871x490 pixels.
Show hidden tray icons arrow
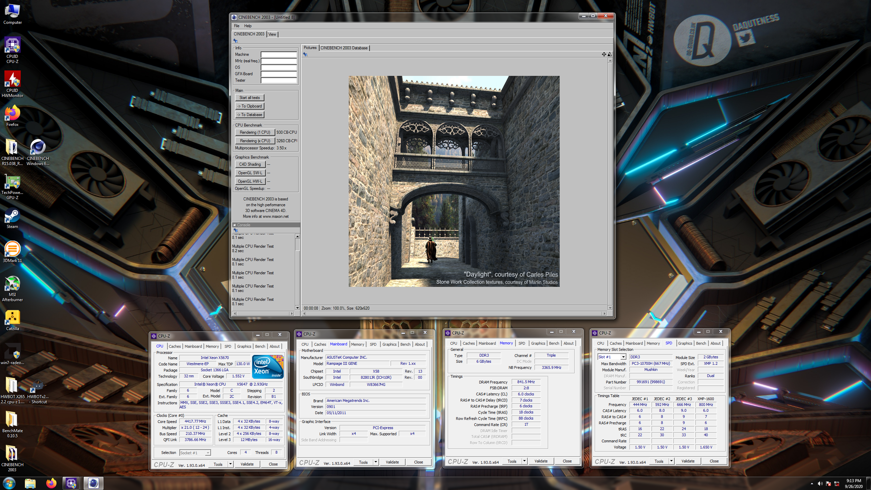pos(812,484)
